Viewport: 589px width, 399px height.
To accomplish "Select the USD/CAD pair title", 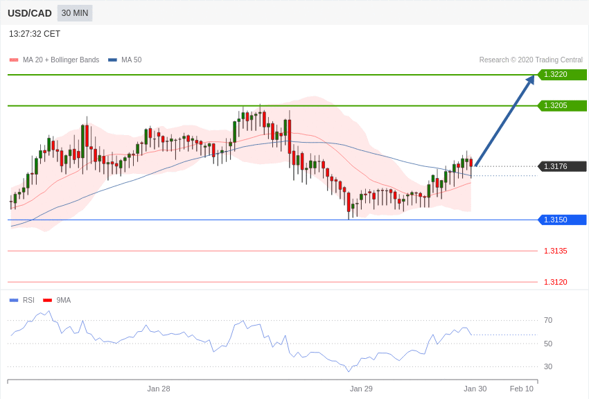I will click(30, 13).
